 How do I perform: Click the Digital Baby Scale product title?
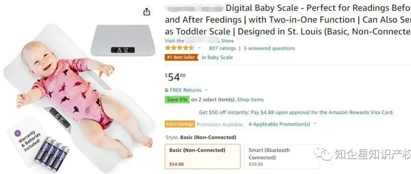coord(288,20)
